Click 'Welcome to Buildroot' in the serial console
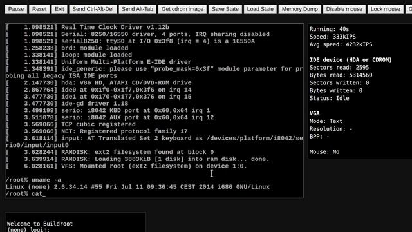This screenshot has height=232, width=412. point(40,224)
